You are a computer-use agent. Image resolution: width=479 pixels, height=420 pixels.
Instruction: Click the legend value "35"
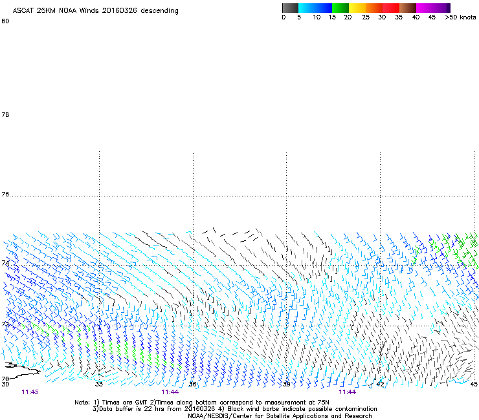tap(399, 17)
